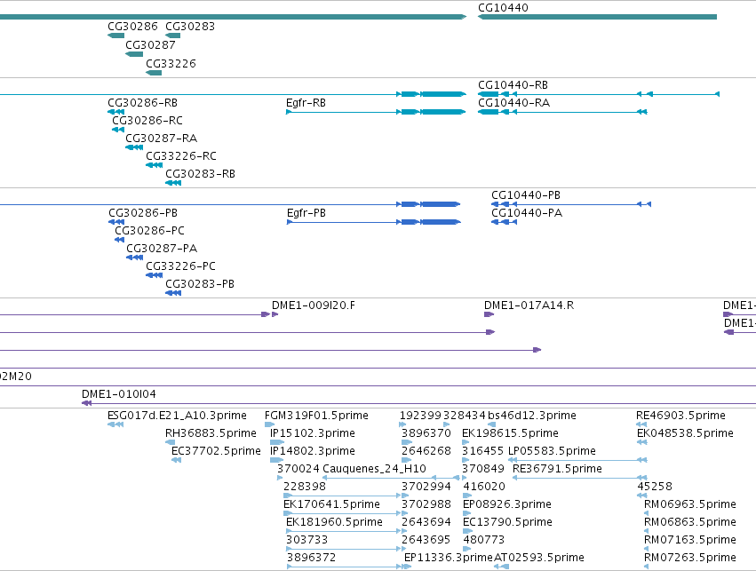Select the CG10440-RA transcript label
This screenshot has width=756, height=571.
pos(514,103)
